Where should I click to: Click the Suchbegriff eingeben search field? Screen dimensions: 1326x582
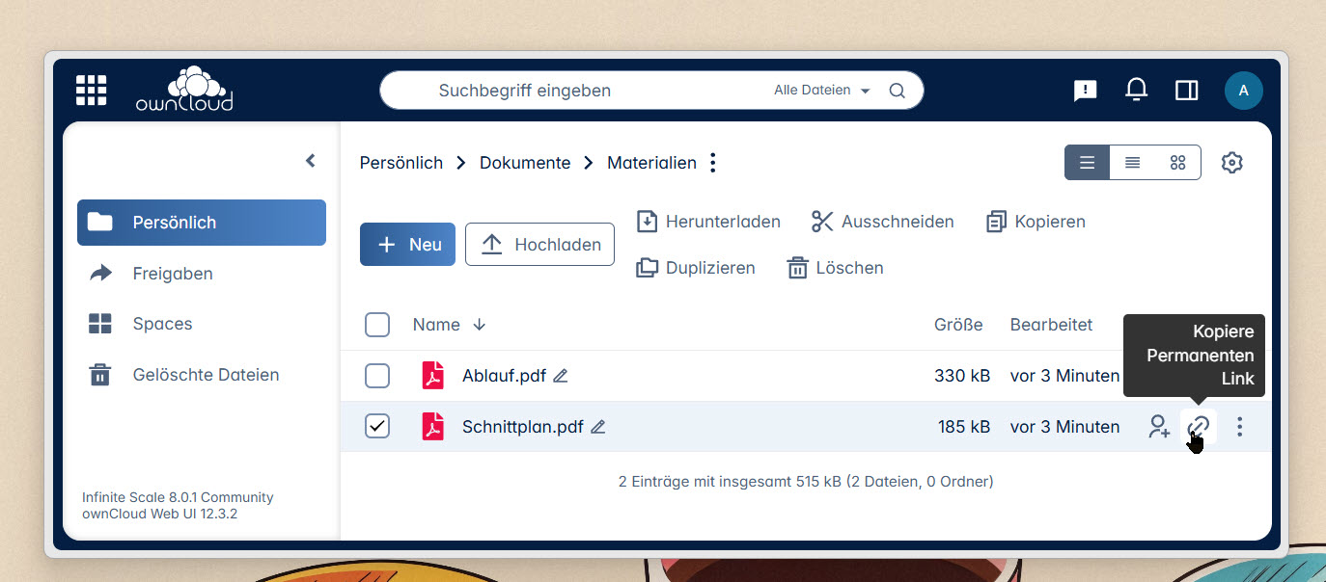[x=579, y=91]
